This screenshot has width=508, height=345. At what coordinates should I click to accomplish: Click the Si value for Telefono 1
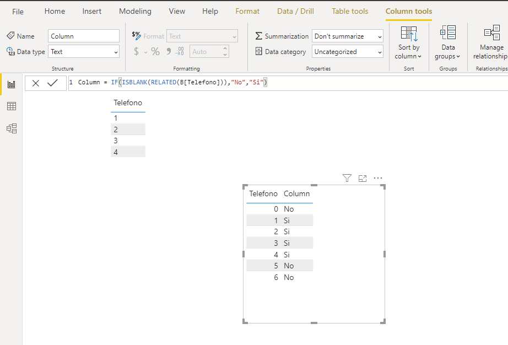(x=287, y=220)
